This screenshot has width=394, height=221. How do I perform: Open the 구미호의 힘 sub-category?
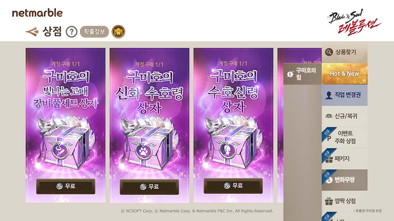coord(303,74)
